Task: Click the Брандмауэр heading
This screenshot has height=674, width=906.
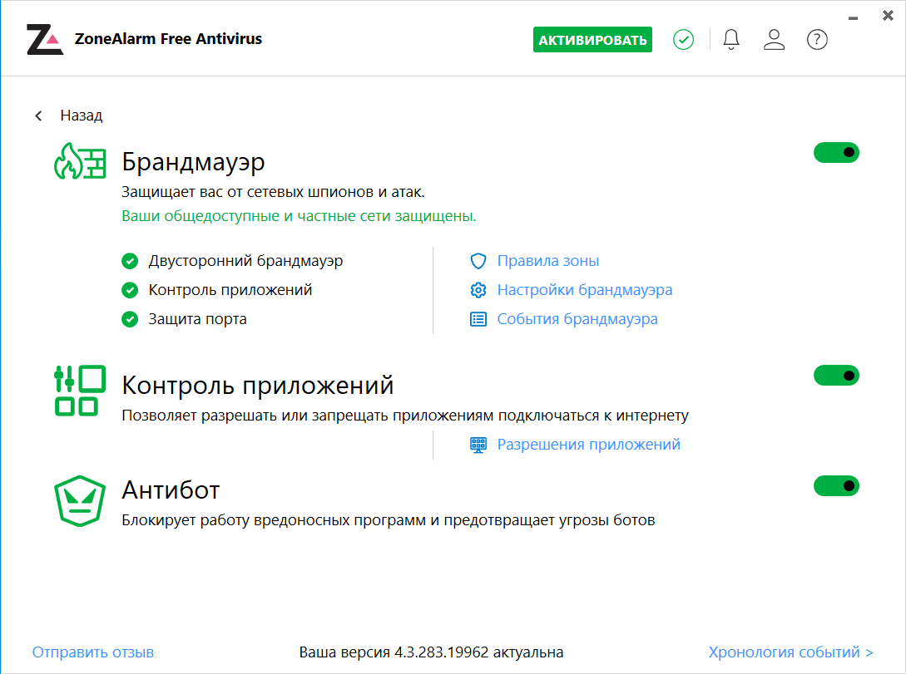Action: [x=193, y=163]
